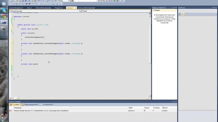Collapse radioButton1_CheckedChanged method block
The image size is (218, 122).
(13, 43)
